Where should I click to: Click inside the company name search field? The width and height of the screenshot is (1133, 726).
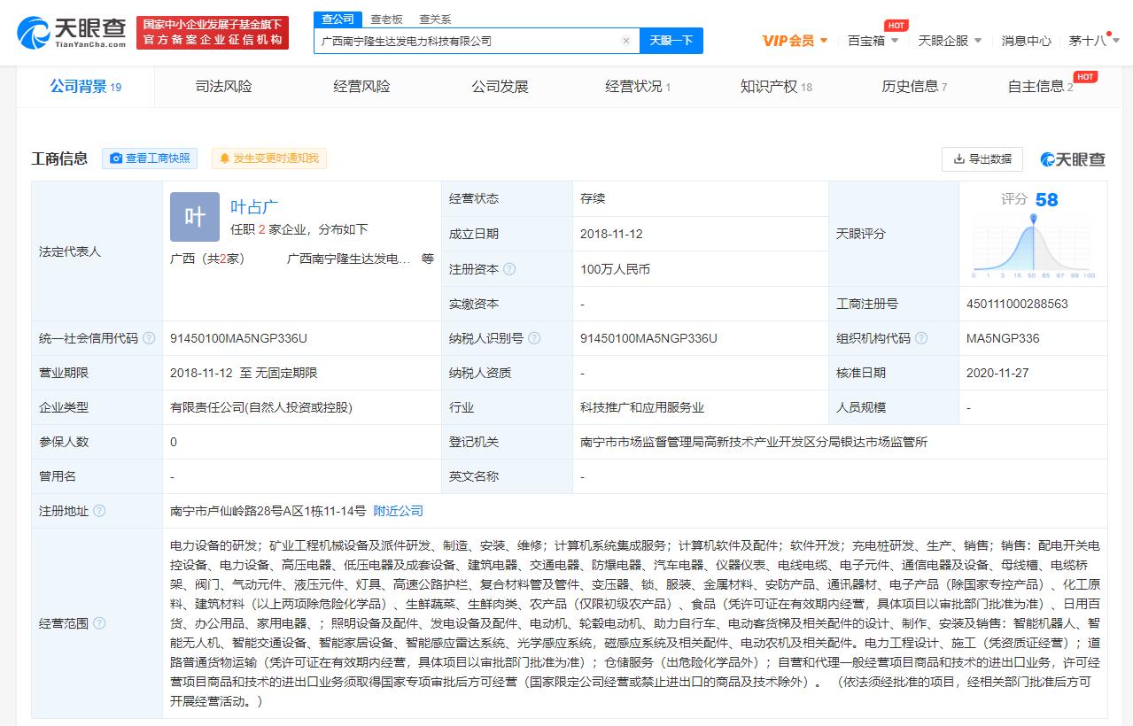tap(461, 41)
